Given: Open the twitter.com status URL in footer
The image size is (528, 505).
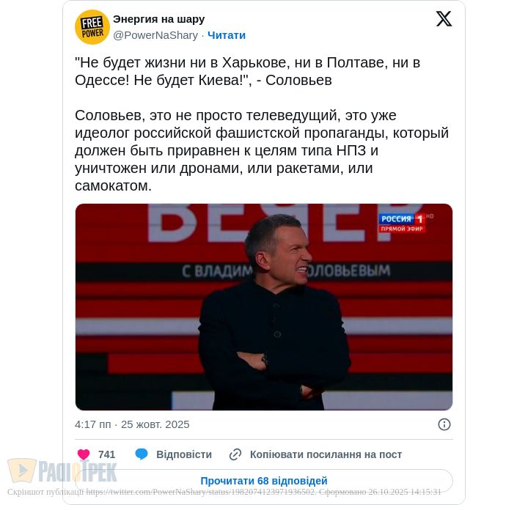Looking at the screenshot, I should 200,492.
